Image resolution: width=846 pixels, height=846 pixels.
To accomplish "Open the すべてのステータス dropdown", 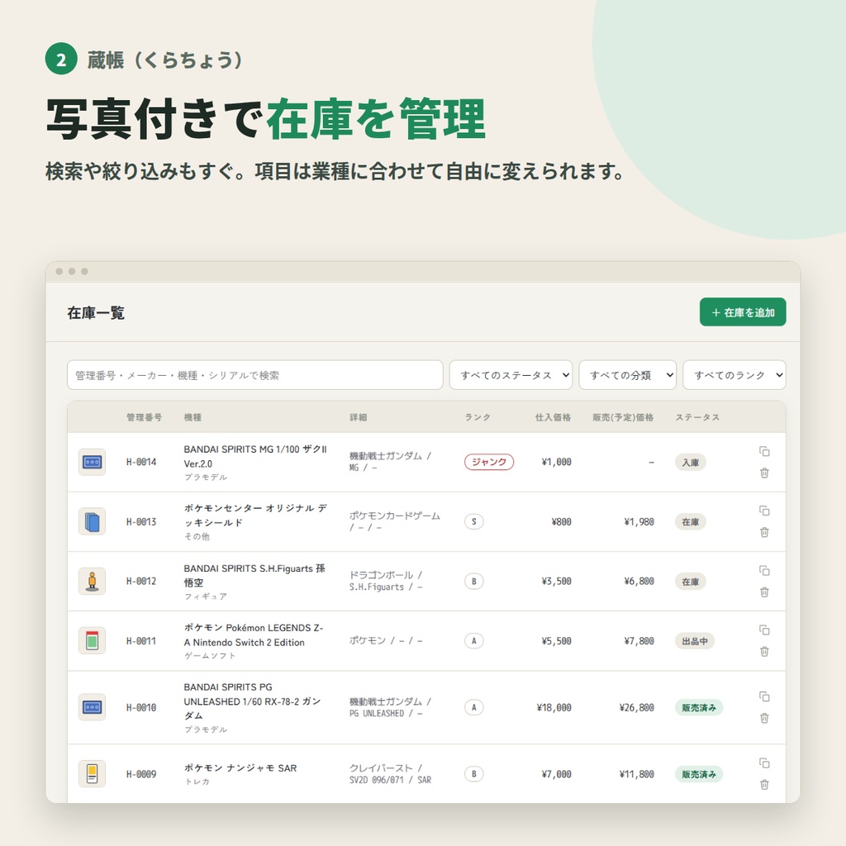I will (x=511, y=375).
